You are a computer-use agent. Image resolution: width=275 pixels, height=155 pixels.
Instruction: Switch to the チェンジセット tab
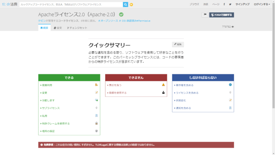click(77, 28)
